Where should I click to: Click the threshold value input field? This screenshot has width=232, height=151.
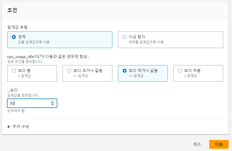click(x=32, y=103)
